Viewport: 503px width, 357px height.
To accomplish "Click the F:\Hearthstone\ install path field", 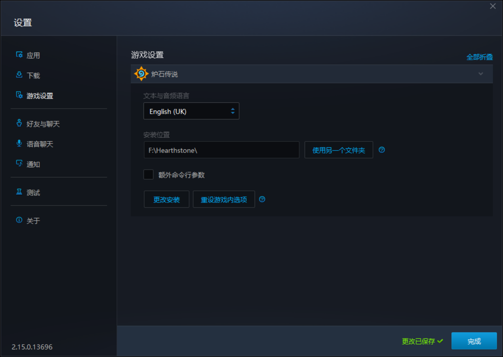I will point(221,150).
